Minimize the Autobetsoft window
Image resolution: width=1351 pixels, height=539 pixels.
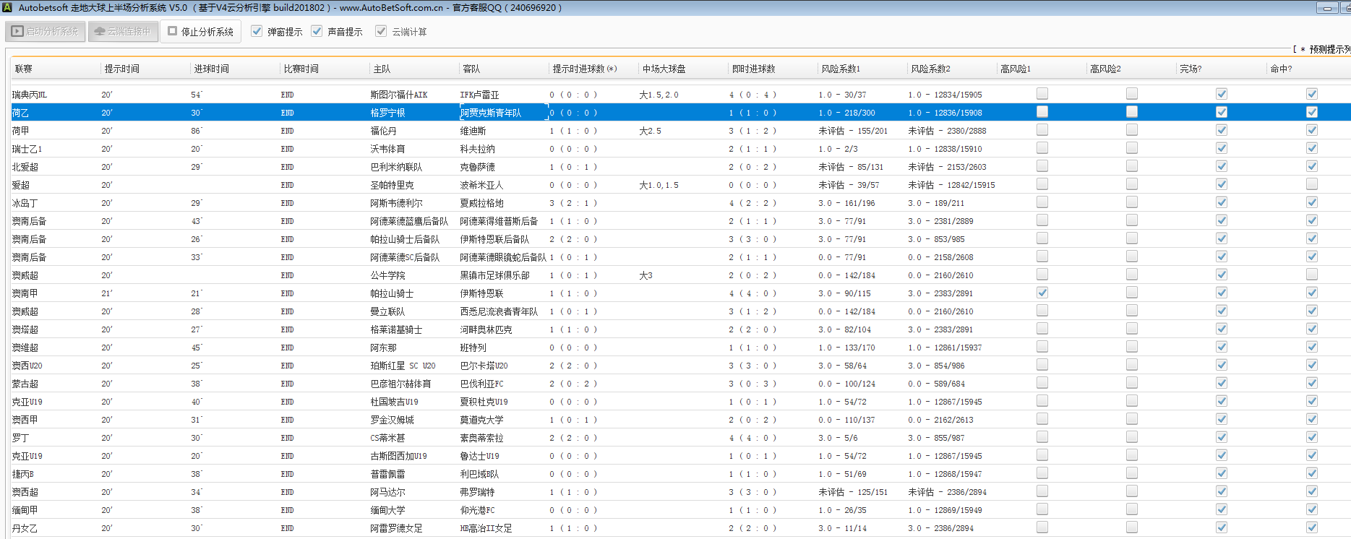click(x=1327, y=8)
